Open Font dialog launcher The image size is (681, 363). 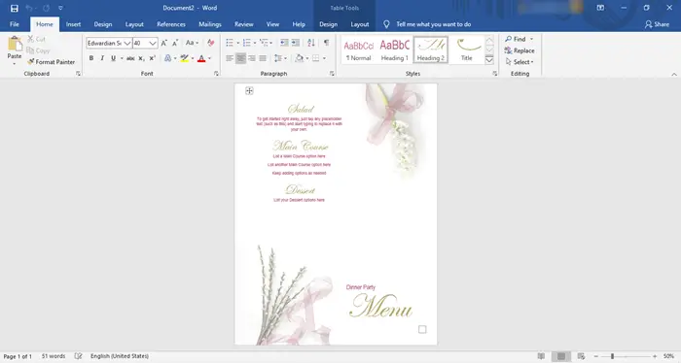(x=216, y=74)
